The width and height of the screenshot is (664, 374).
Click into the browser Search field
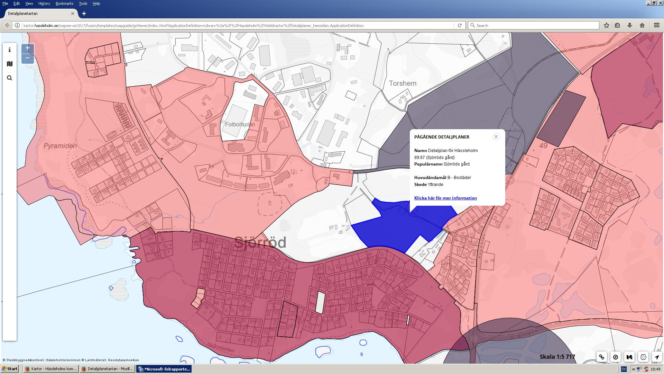click(x=534, y=25)
